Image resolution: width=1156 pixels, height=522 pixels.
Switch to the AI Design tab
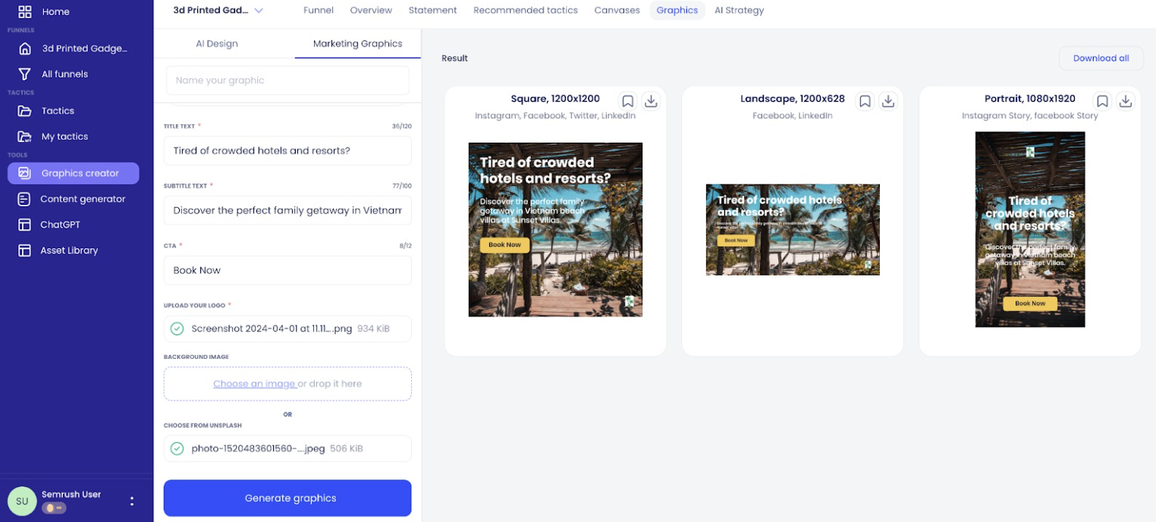click(217, 43)
